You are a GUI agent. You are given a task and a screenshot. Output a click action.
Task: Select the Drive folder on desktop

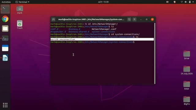[x=187, y=55]
